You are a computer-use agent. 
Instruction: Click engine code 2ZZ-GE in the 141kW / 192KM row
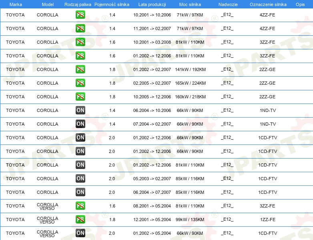267,69
